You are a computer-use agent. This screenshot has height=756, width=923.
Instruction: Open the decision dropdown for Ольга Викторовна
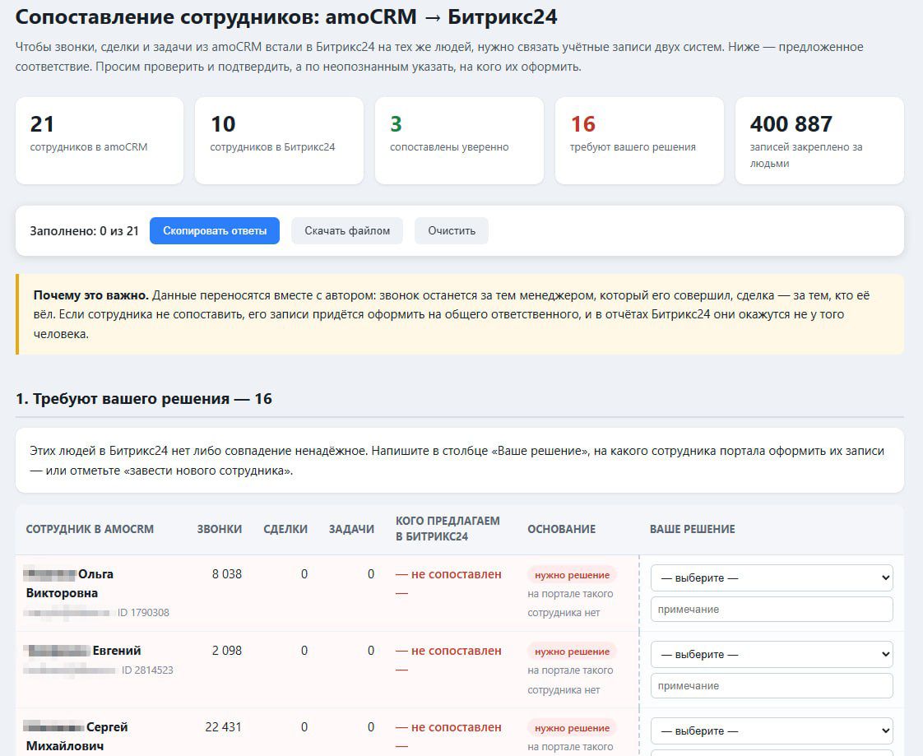click(x=772, y=577)
